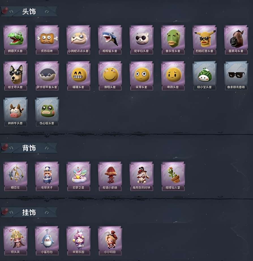This screenshot has width=253, height=261.
Task: Open the 背饰 section header
Action: tap(29, 148)
